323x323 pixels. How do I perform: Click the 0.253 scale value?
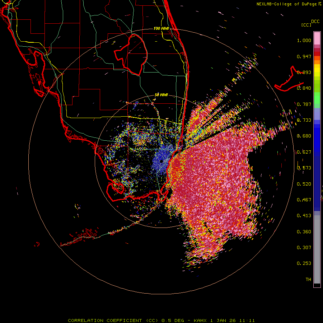[304, 263]
